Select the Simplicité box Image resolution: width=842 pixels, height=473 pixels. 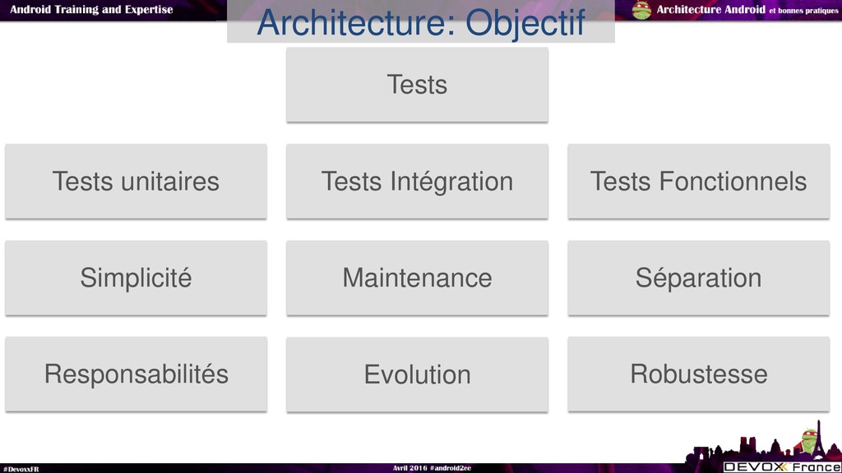pyautogui.click(x=136, y=278)
